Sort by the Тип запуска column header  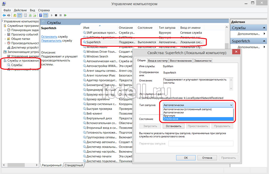168,28
